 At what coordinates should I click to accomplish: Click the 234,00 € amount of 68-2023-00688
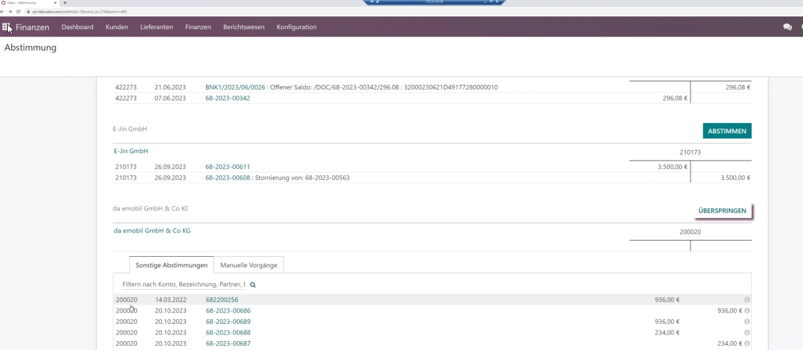[667, 333]
